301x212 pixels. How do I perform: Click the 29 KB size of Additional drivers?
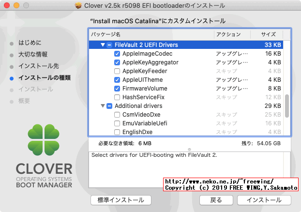[x=273, y=106]
